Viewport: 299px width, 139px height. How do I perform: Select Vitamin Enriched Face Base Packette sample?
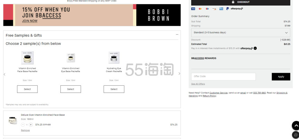point(27,89)
